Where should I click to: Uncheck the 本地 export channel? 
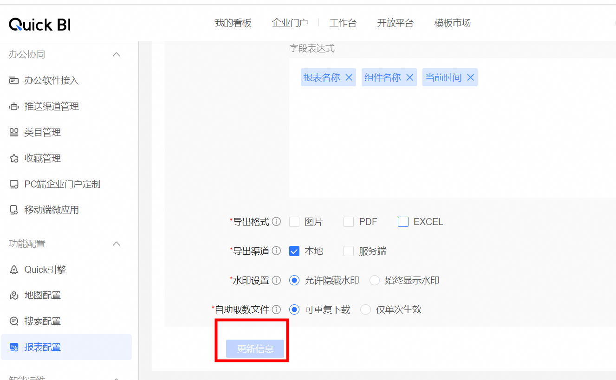click(294, 251)
